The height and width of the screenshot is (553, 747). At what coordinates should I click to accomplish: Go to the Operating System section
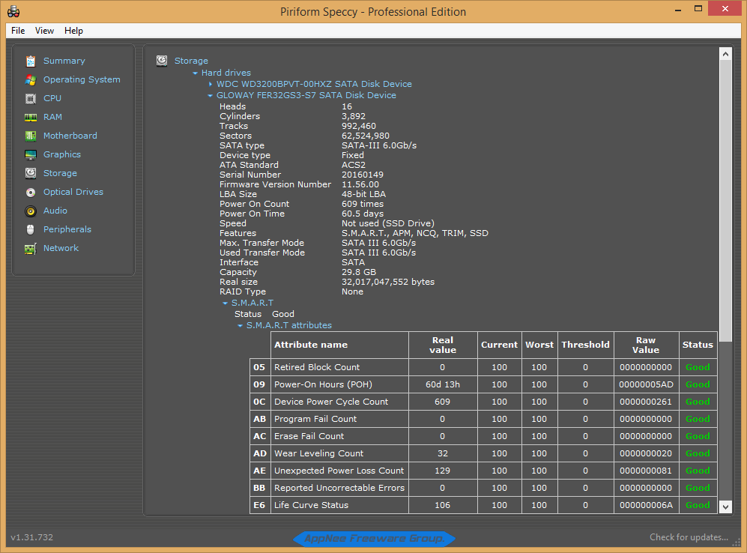pyautogui.click(x=82, y=79)
